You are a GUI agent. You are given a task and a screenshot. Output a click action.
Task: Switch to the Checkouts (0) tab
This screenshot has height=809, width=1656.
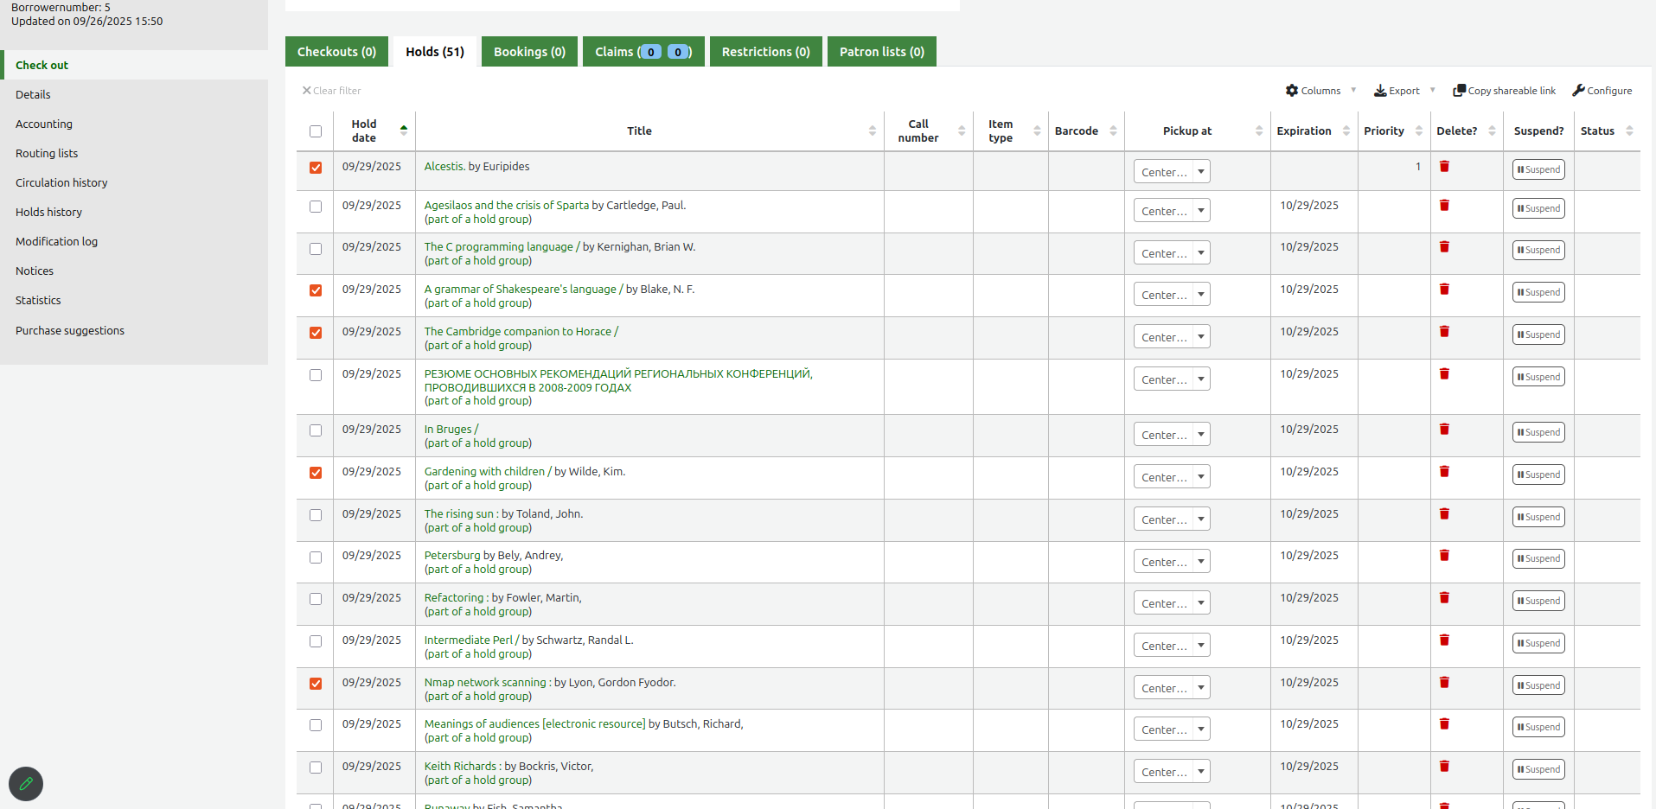pyautogui.click(x=336, y=52)
